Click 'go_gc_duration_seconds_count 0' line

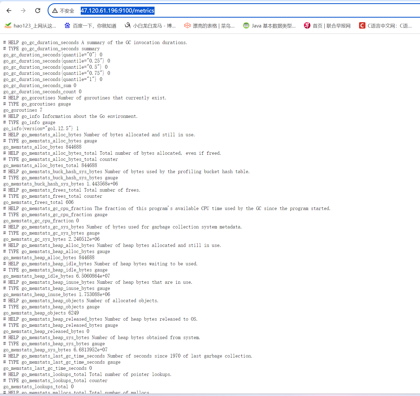42,92
